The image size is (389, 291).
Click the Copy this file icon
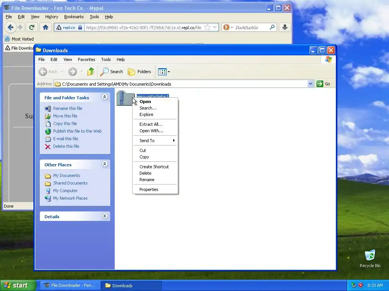click(x=47, y=124)
